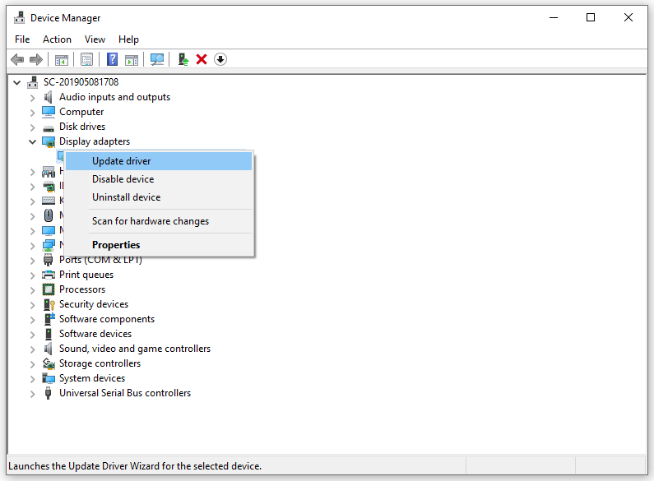The image size is (654, 481).
Task: Choose Disable device from context menu
Action: click(x=159, y=179)
